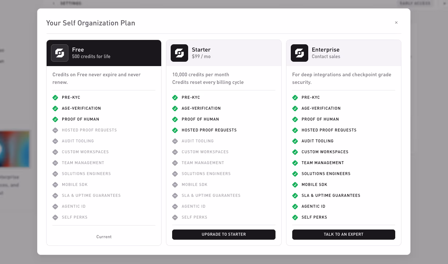Click the Free plan logo icon
Screen dimensions: 448x264
(60, 53)
